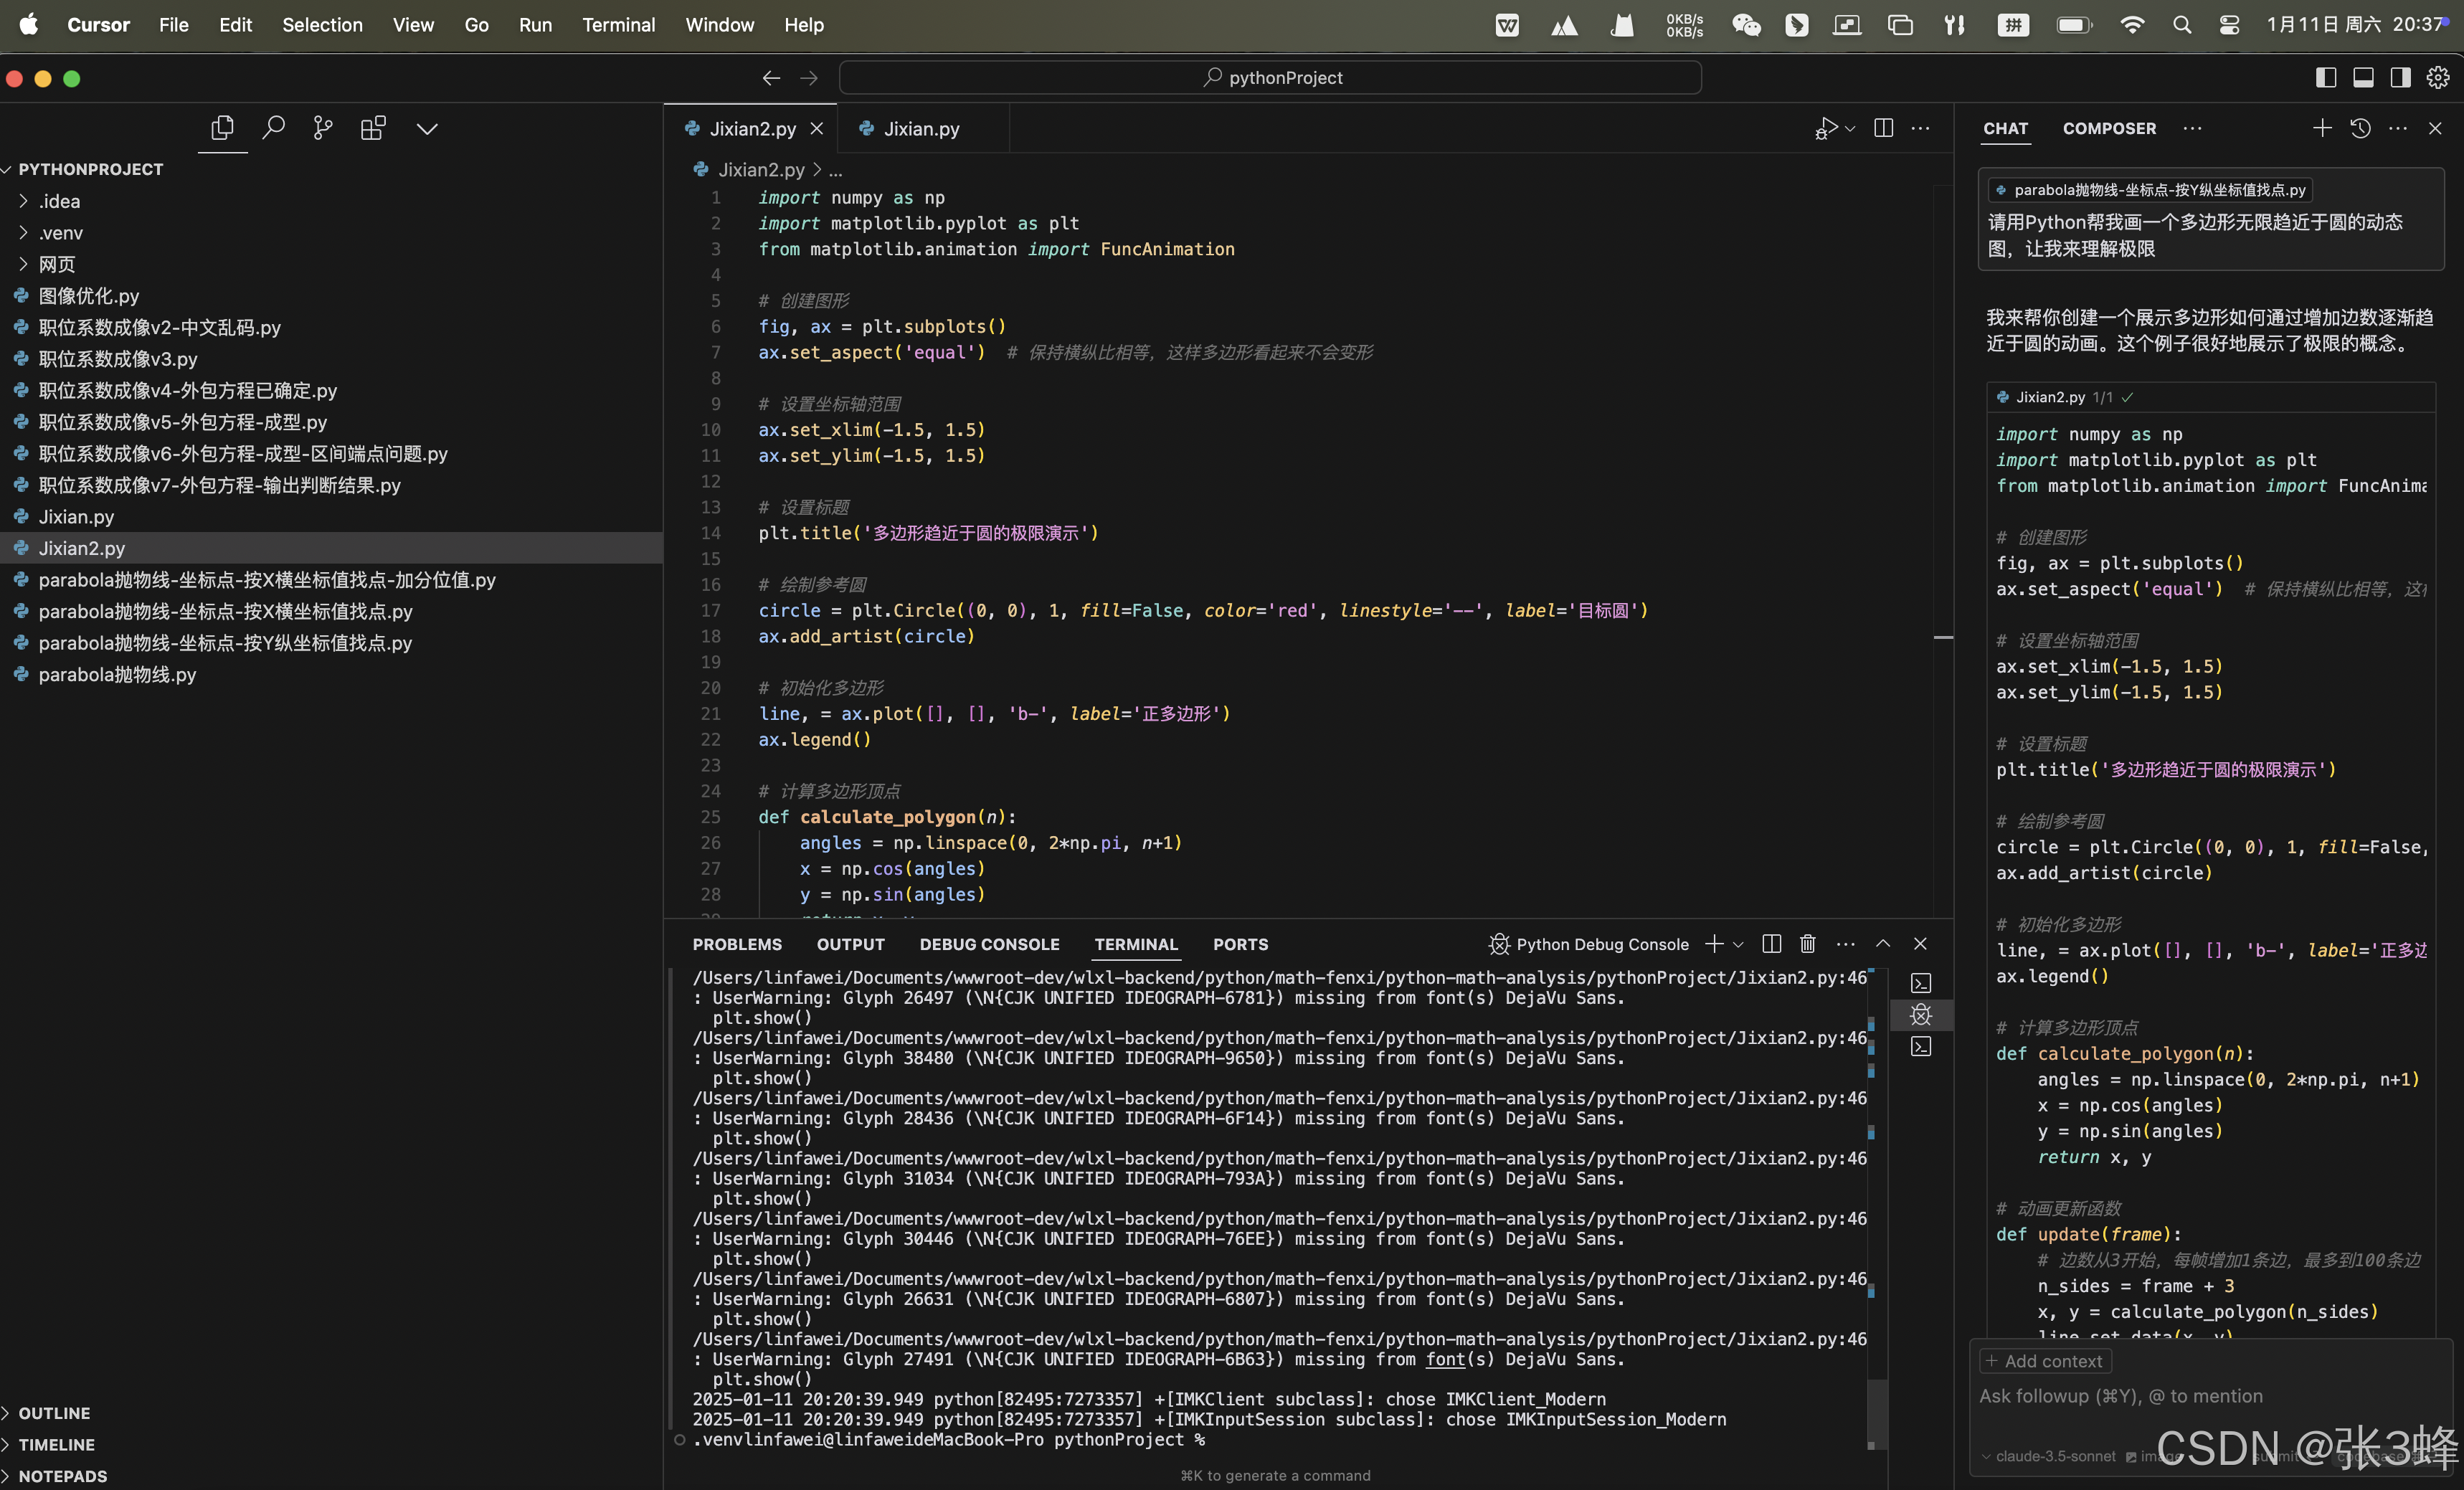
Task: Toggle the right AI pane layout button
Action: pyautogui.click(x=2400, y=78)
